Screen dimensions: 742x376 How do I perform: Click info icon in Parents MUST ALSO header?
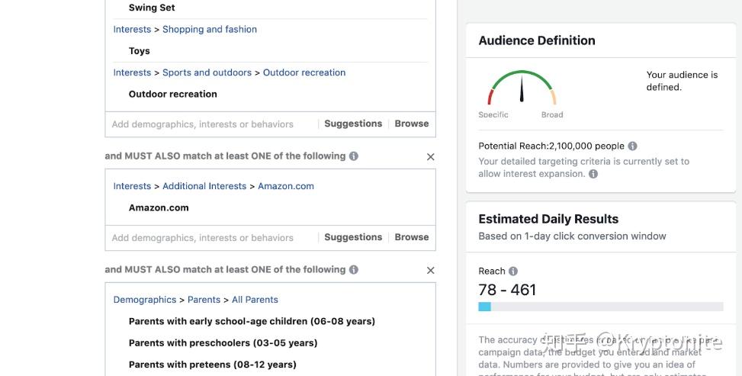tap(353, 270)
